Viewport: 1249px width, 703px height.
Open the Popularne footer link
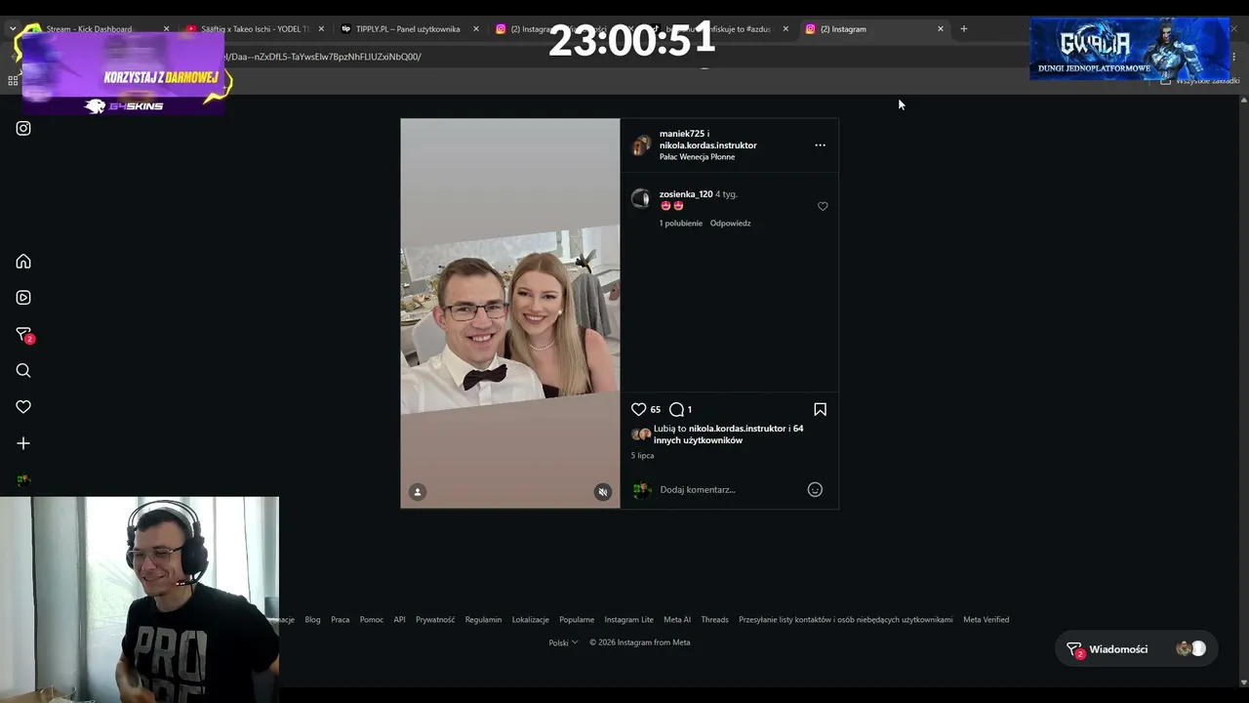[x=577, y=620]
